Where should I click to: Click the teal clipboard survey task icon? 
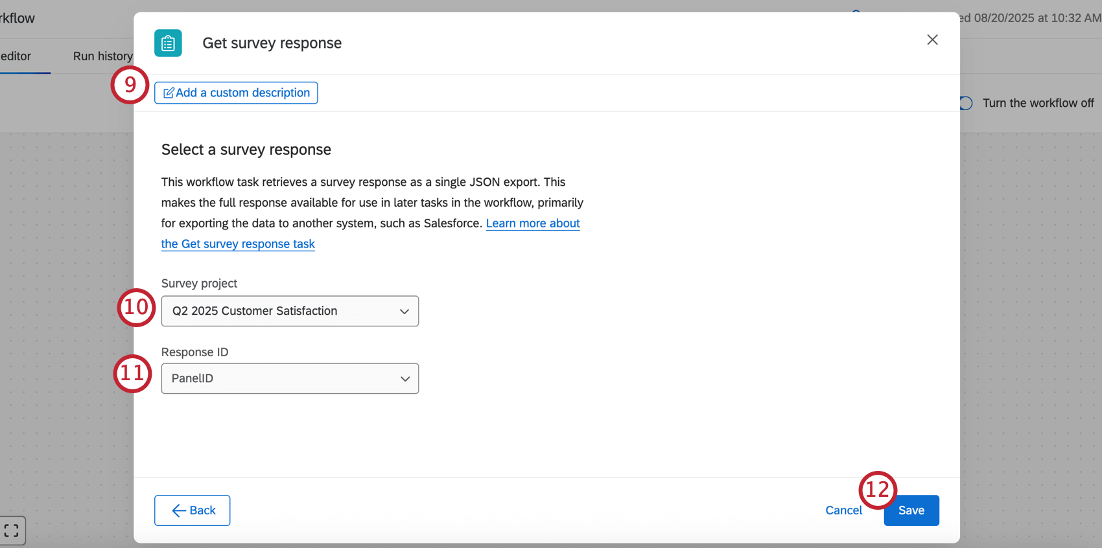pos(168,43)
